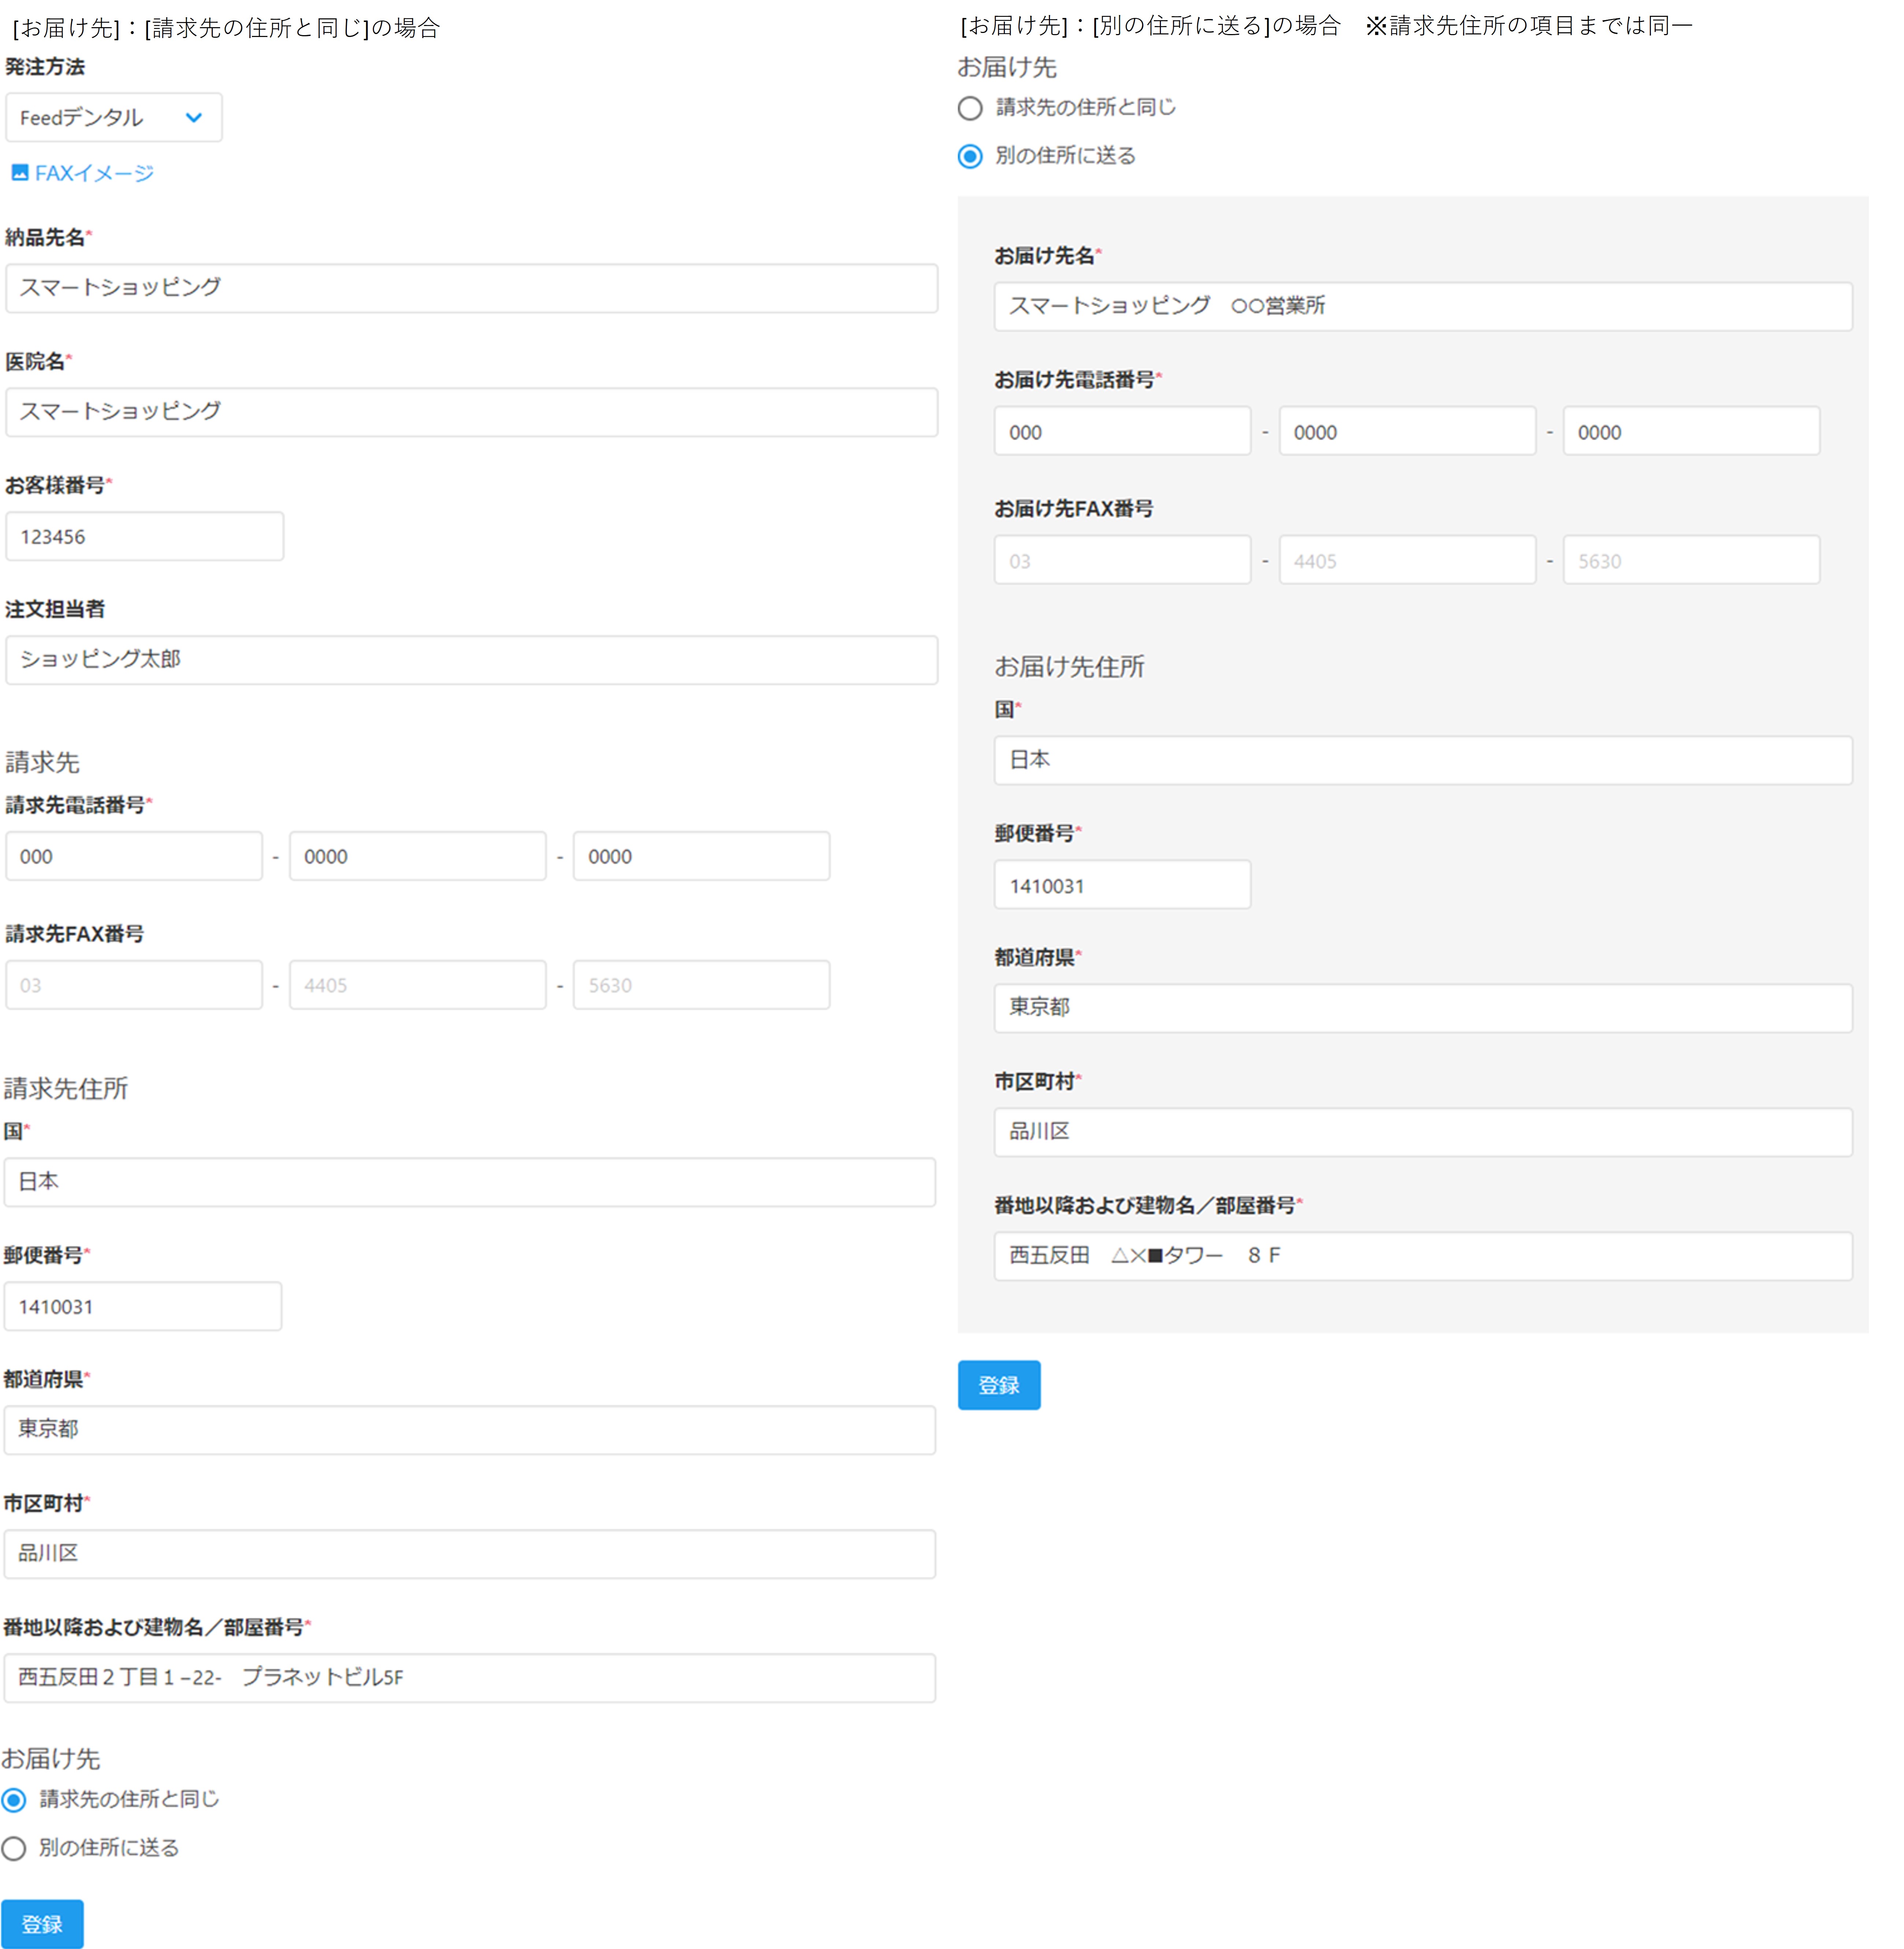Click the 国 field under 請求先住所

point(469,1182)
